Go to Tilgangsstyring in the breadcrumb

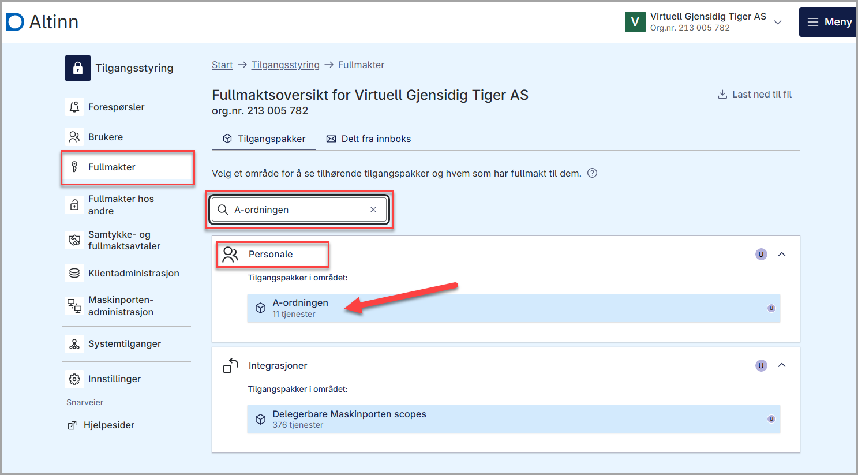point(286,65)
